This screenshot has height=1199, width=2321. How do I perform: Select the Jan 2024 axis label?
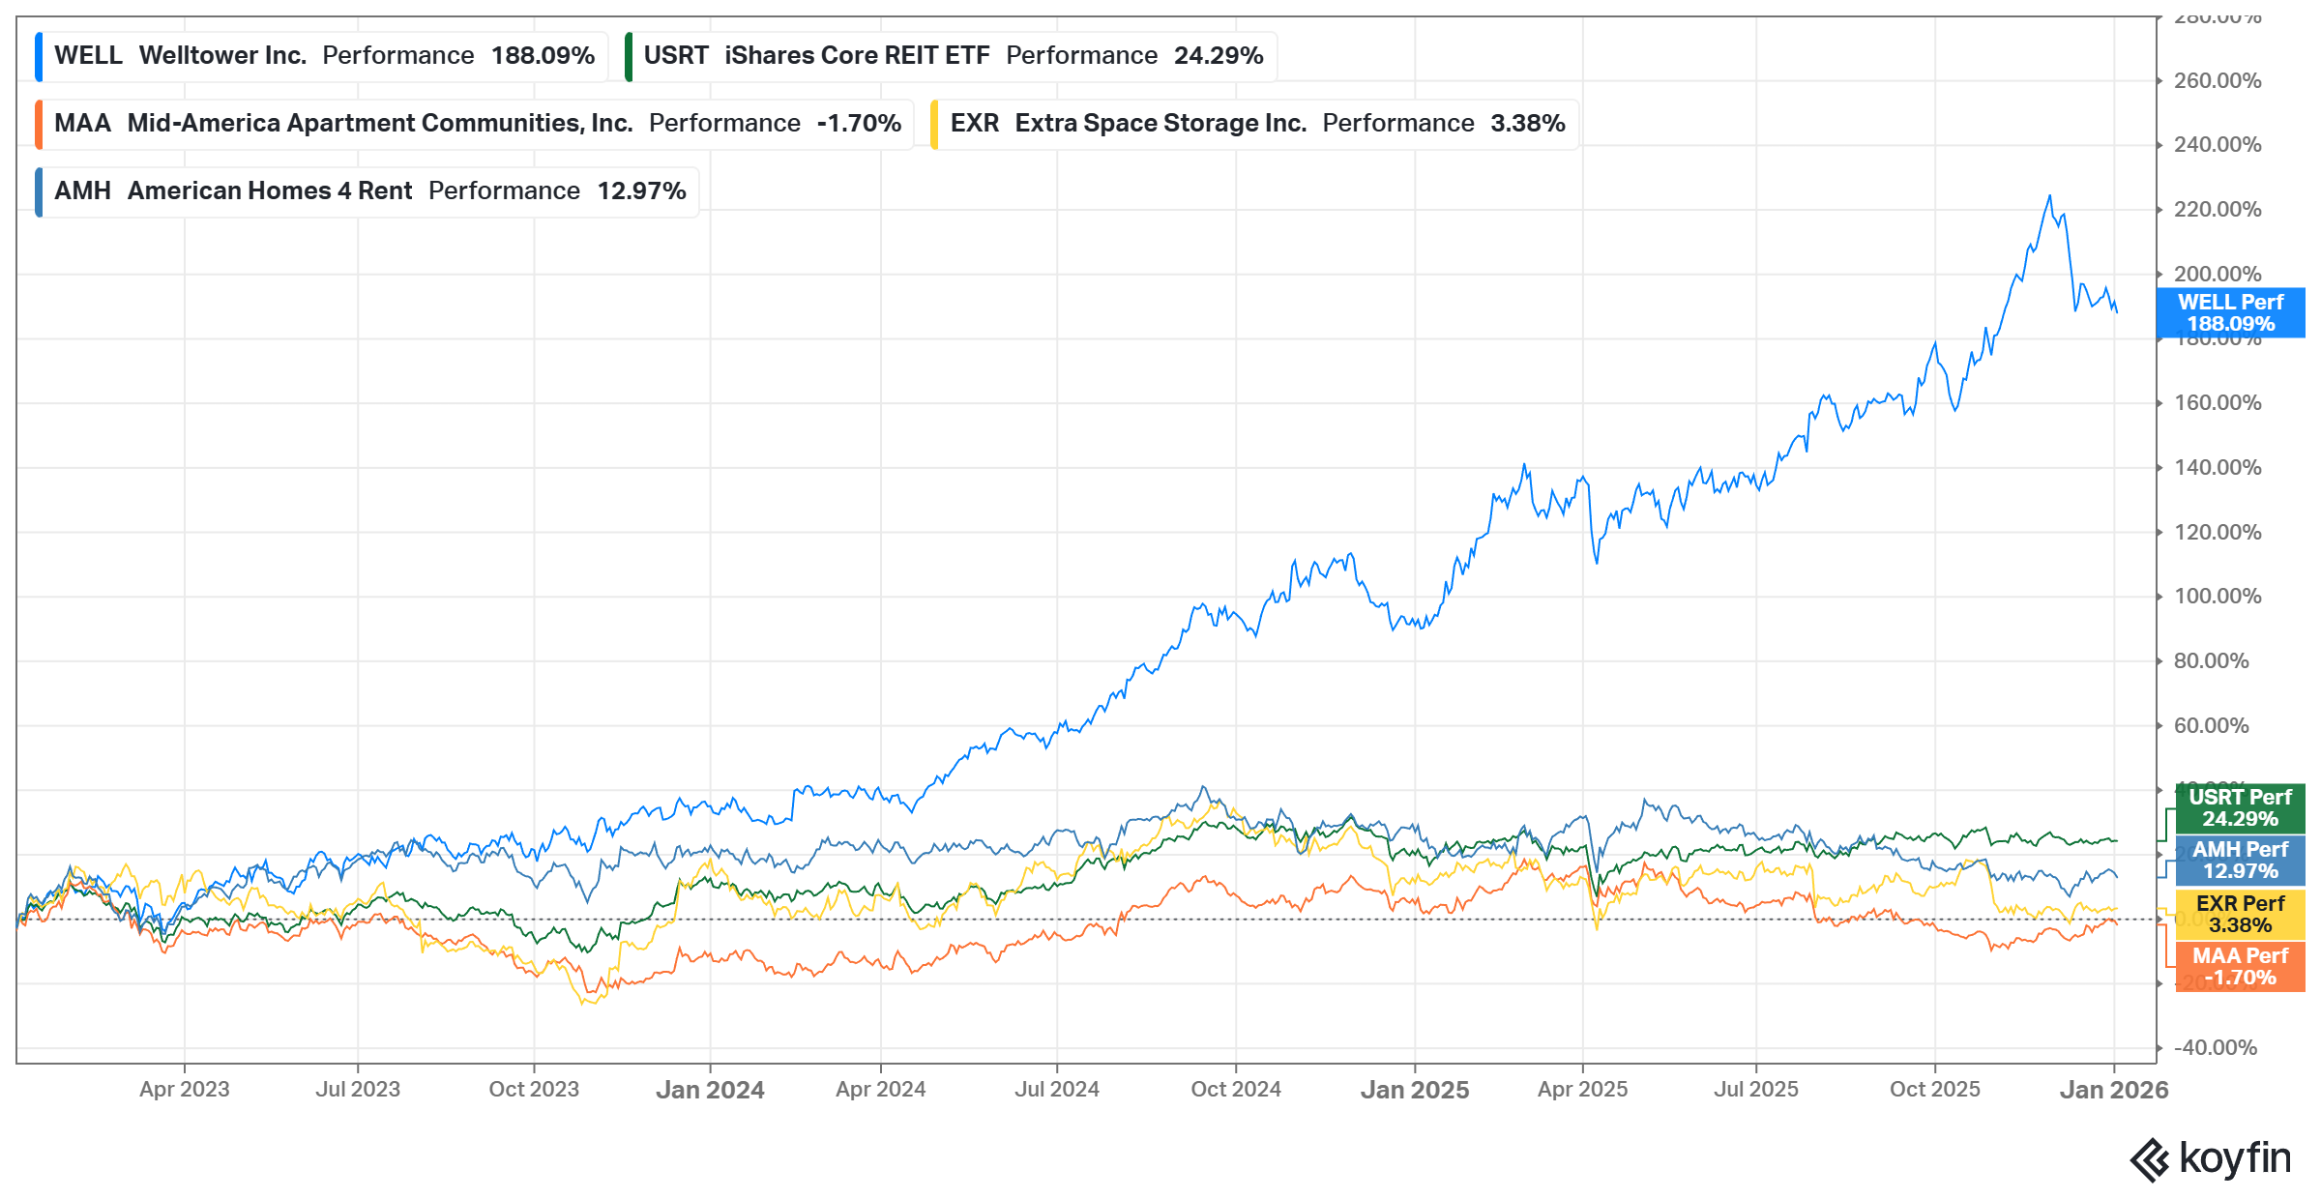coord(712,1089)
